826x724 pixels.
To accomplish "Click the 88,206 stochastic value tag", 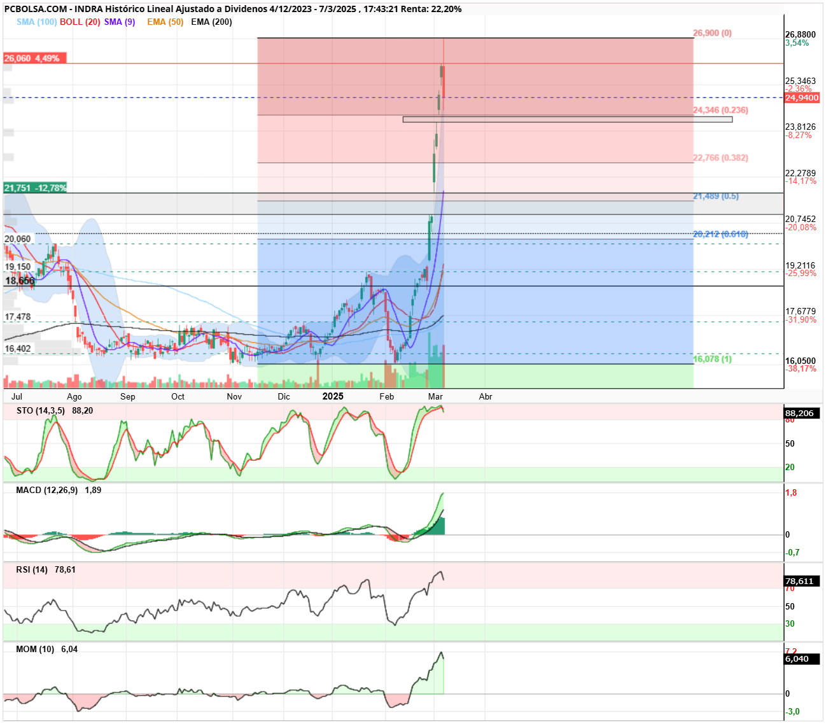I will (802, 413).
